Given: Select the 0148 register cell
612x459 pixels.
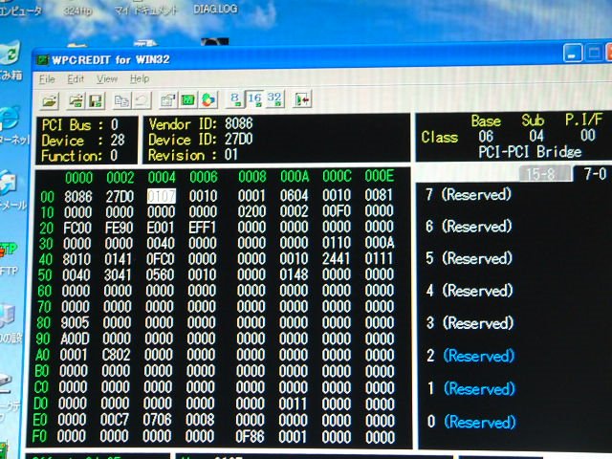Looking at the screenshot, I should [x=294, y=274].
